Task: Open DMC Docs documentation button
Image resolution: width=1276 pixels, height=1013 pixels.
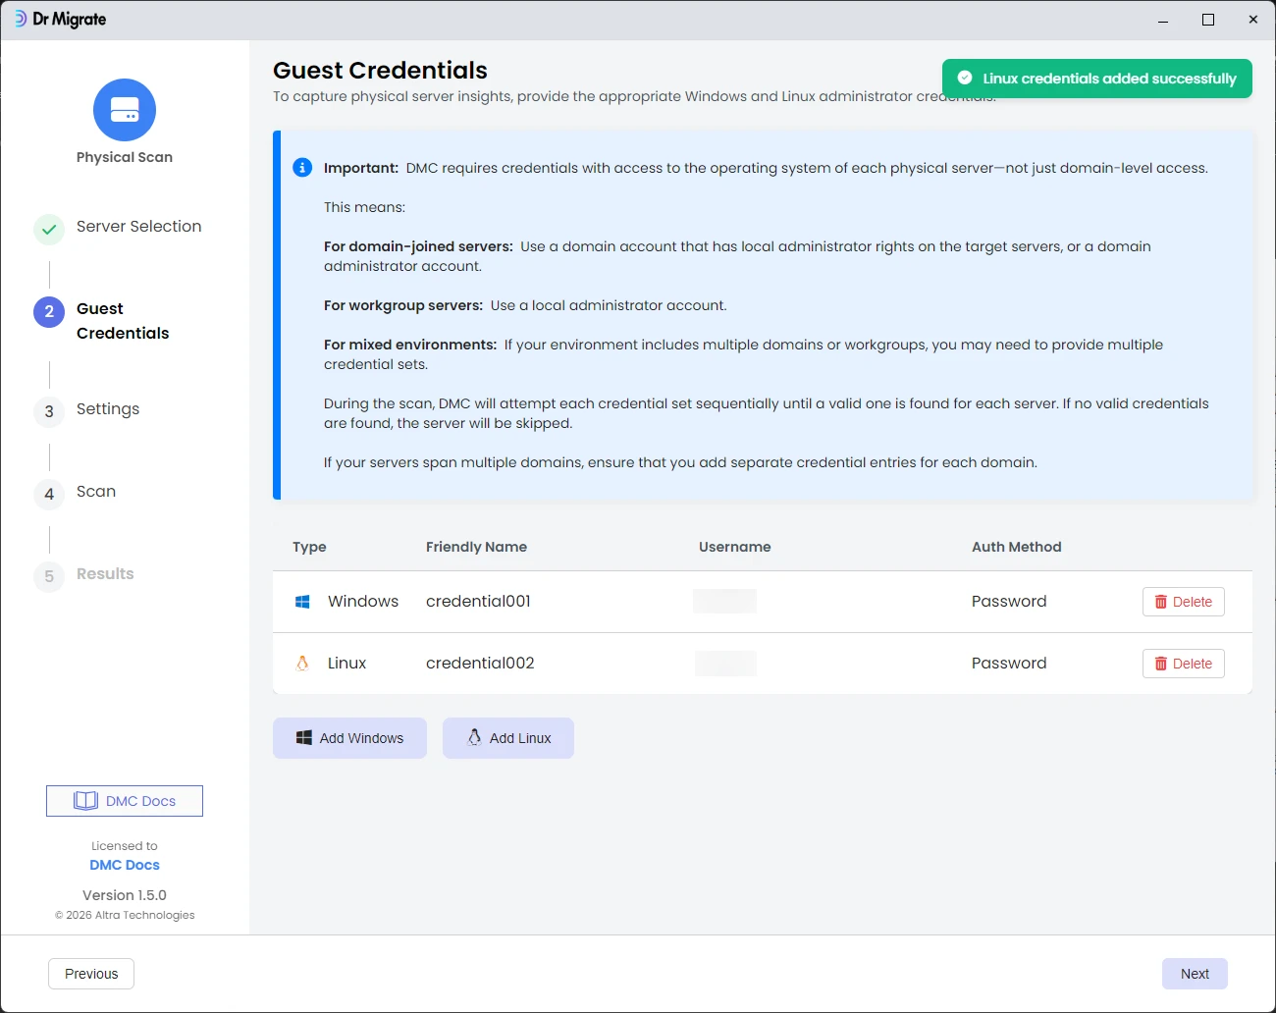Action: [x=125, y=801]
